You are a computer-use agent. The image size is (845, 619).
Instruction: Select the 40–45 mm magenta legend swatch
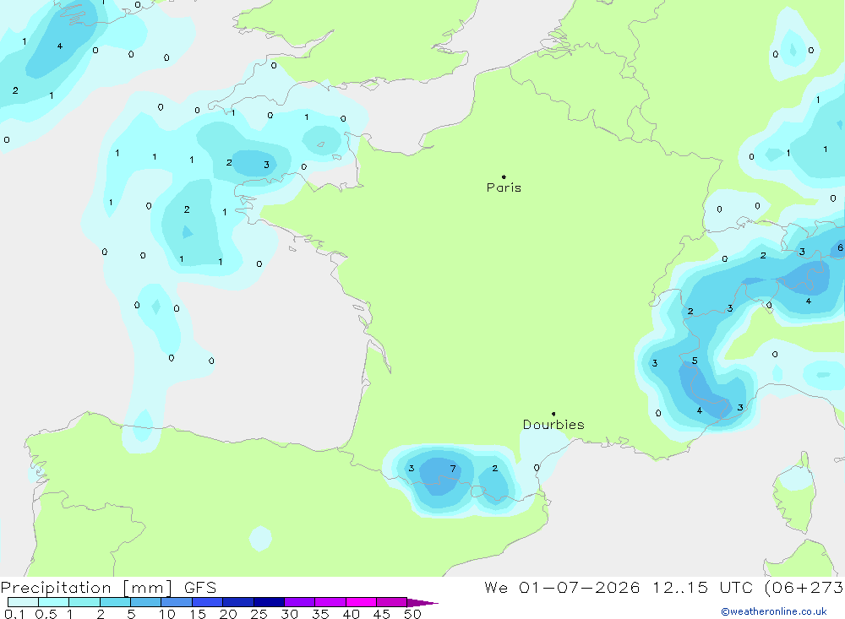tap(361, 602)
